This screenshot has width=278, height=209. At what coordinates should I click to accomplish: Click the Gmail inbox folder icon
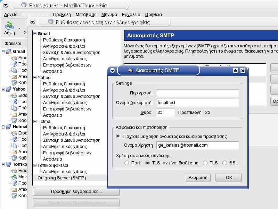coord(14,58)
